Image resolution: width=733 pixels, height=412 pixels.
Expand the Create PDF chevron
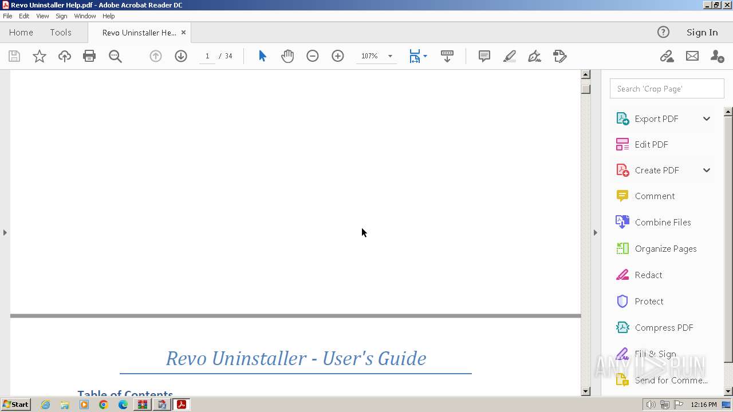[707, 171]
